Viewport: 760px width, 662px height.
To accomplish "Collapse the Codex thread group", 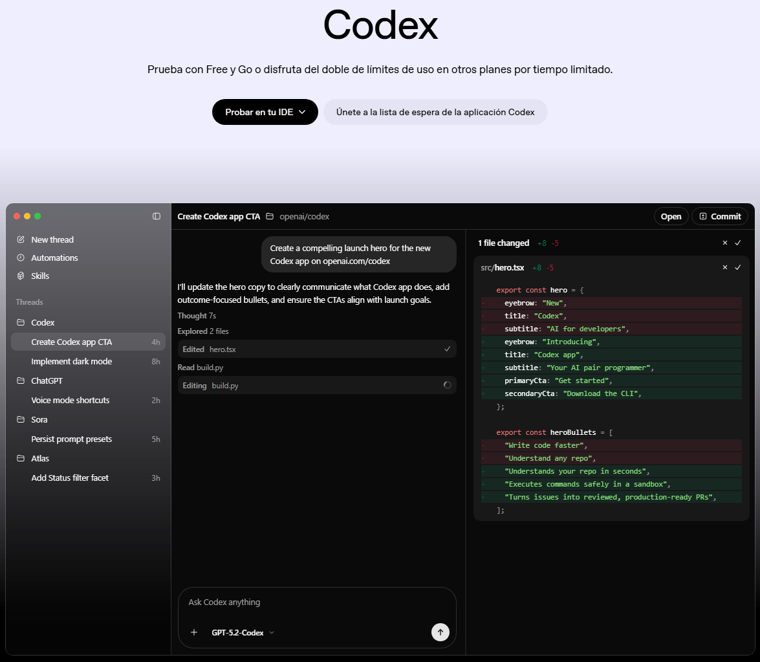I will 43,322.
